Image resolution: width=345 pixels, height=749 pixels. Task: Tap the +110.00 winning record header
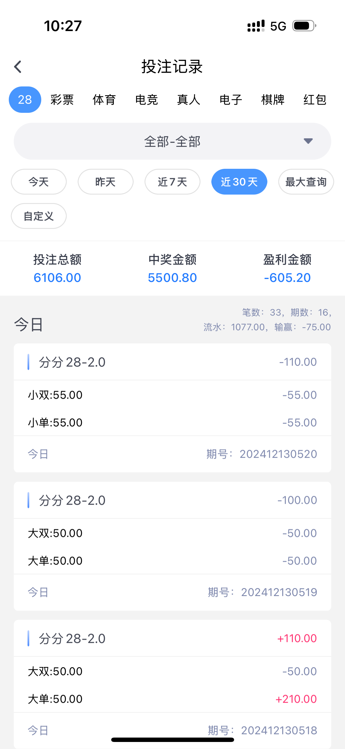[172, 638]
